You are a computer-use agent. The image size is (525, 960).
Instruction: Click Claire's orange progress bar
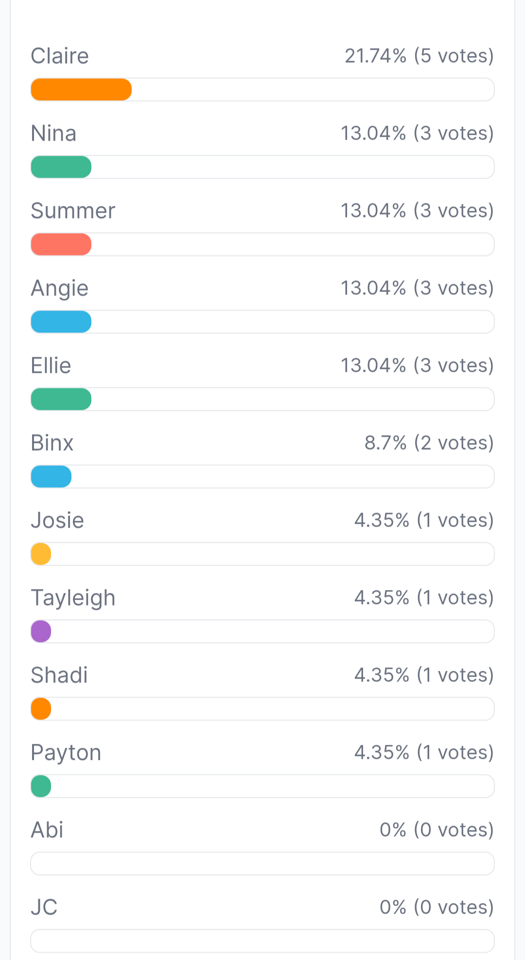[x=81, y=90]
